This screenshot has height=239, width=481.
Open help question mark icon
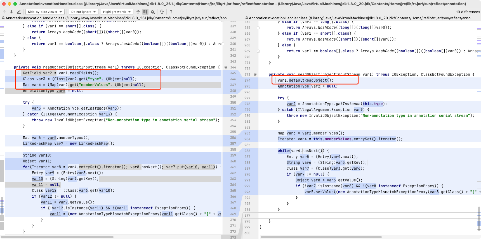tap(171, 12)
